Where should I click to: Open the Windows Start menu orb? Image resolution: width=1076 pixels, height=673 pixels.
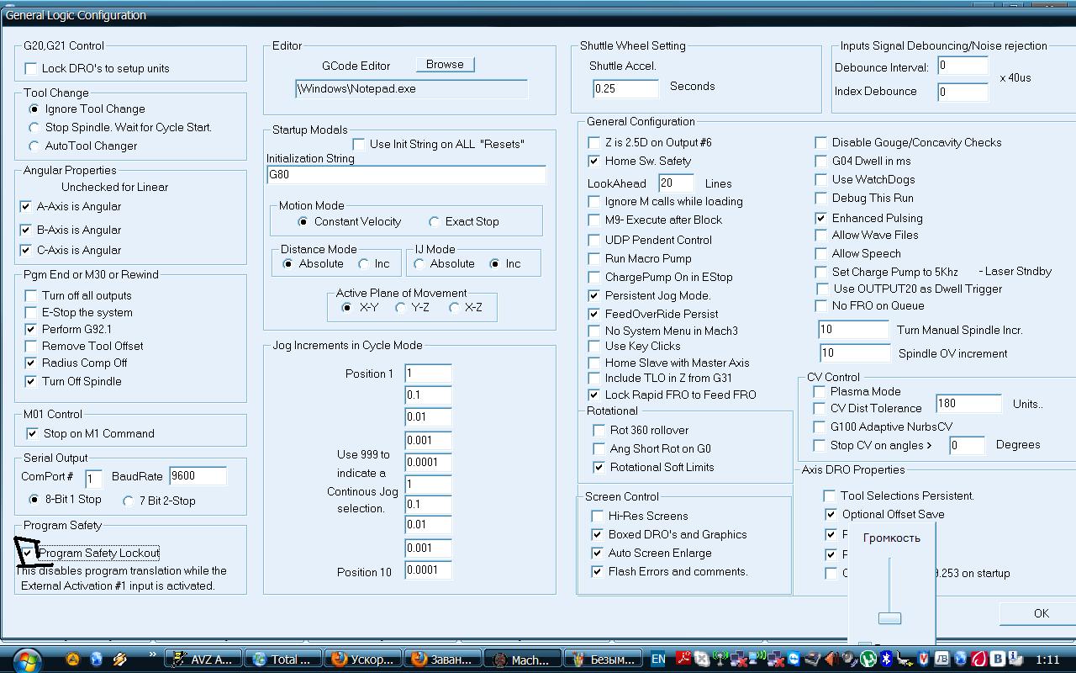(25, 659)
